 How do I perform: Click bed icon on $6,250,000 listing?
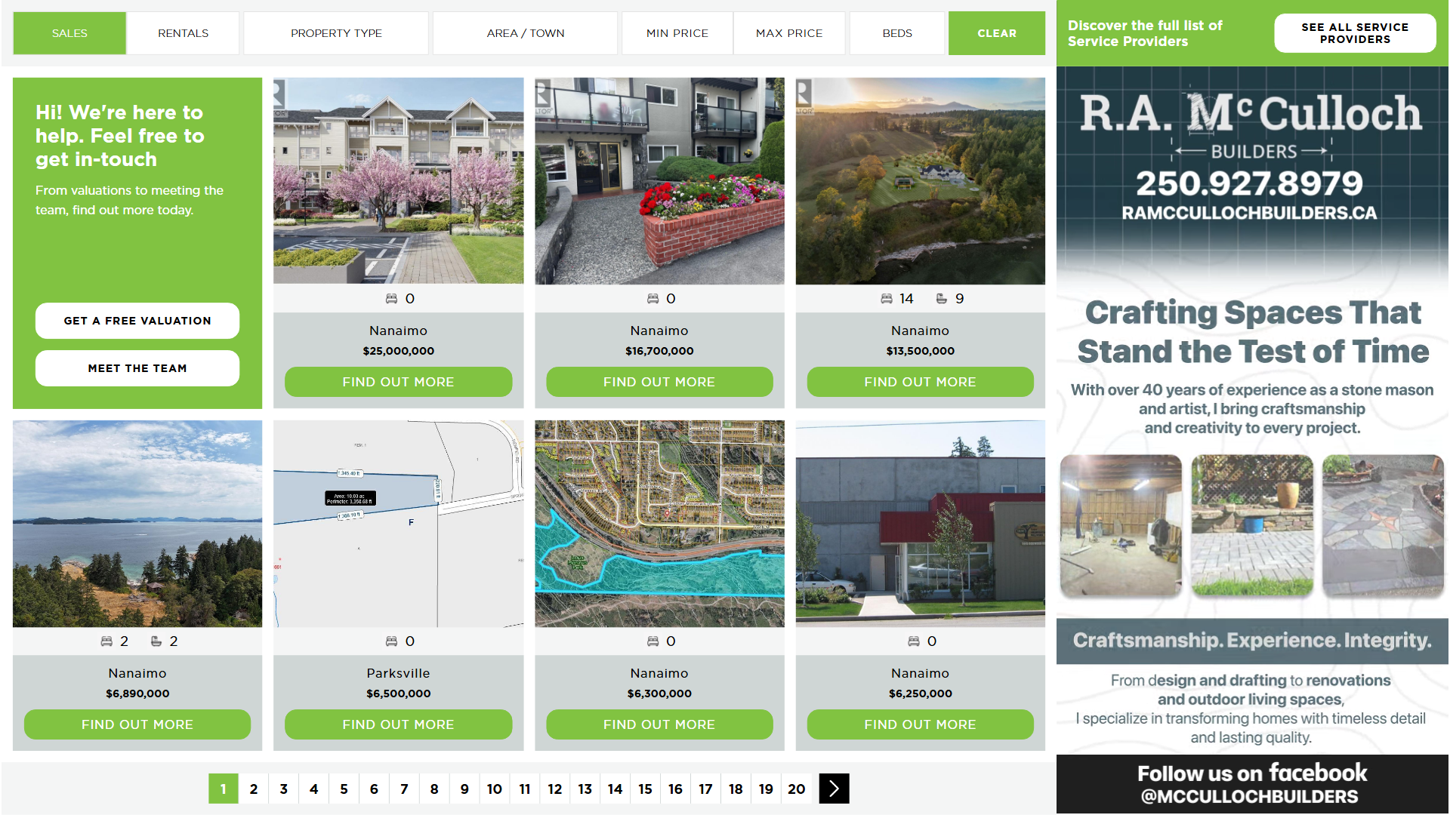coord(913,641)
